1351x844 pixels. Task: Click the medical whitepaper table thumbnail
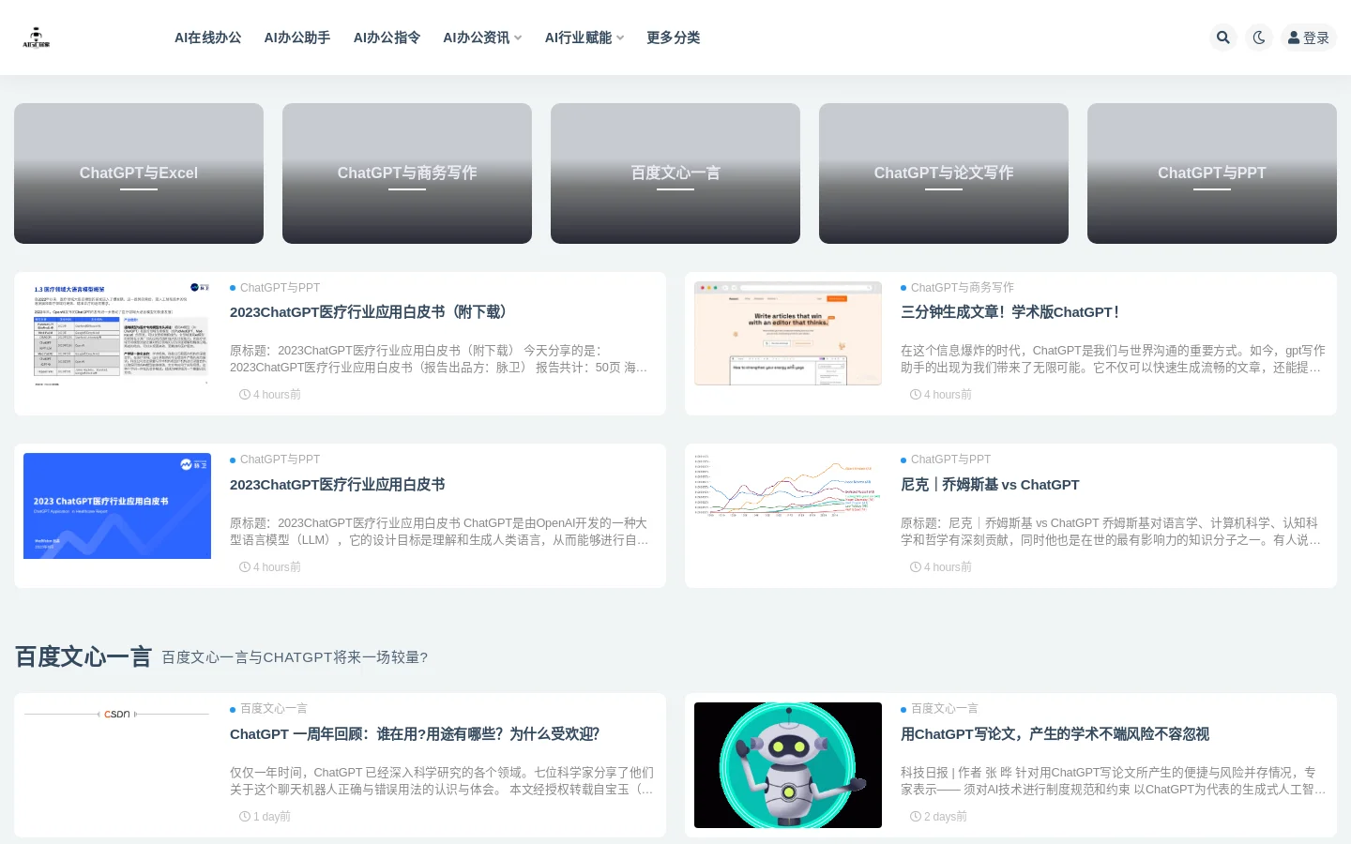(117, 334)
